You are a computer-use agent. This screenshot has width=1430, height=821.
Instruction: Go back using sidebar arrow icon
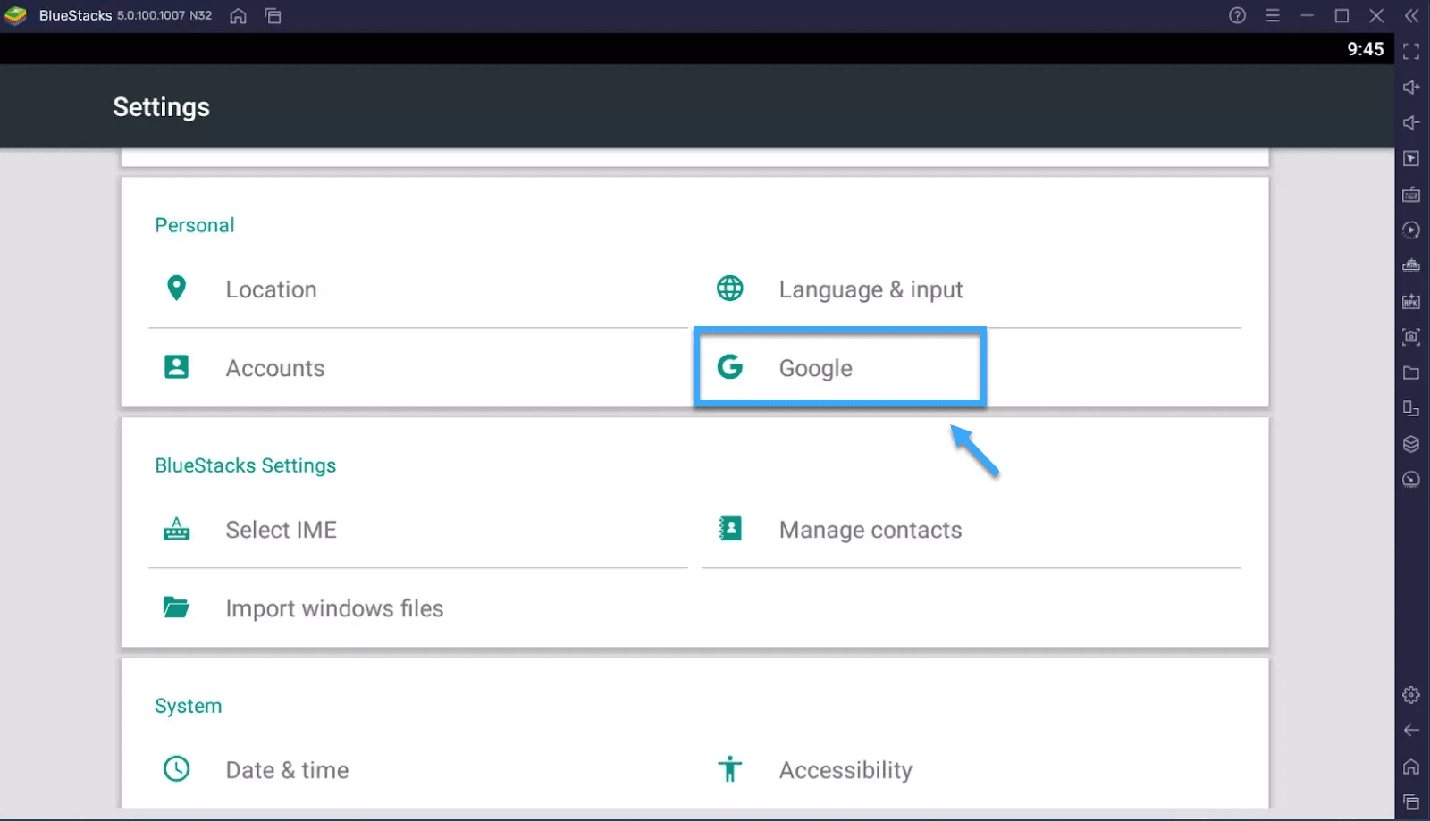(1411, 730)
